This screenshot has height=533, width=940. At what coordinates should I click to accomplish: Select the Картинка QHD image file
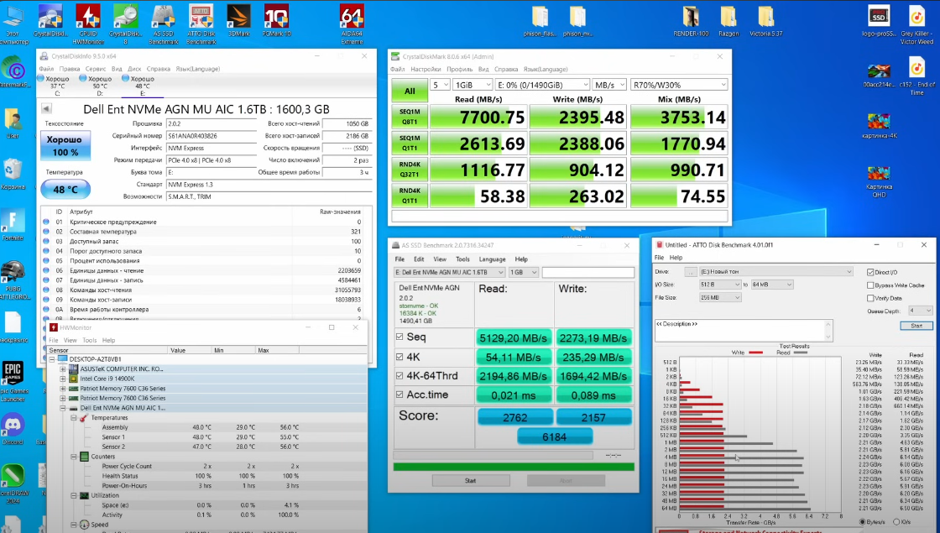(x=879, y=181)
